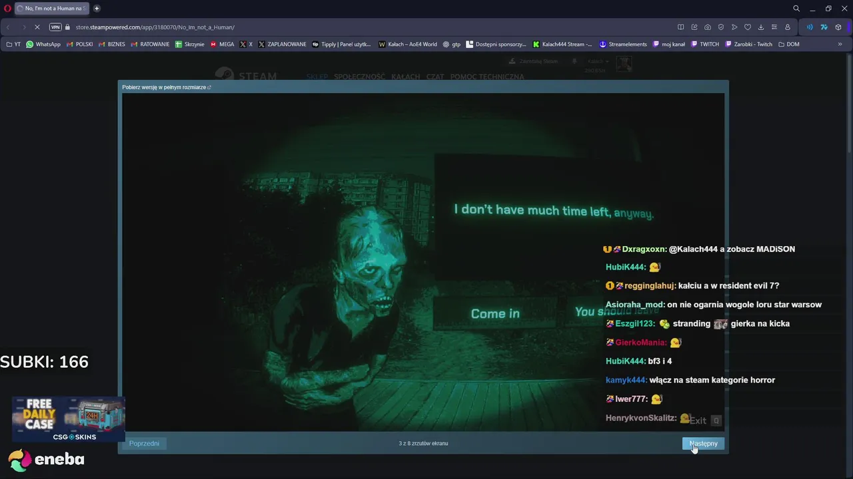
Task: Open the Skrzynie bookmark
Action: (190, 44)
